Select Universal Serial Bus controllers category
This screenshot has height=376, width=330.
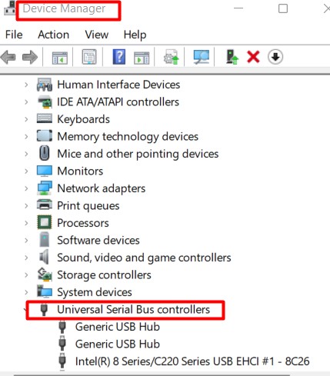134,310
